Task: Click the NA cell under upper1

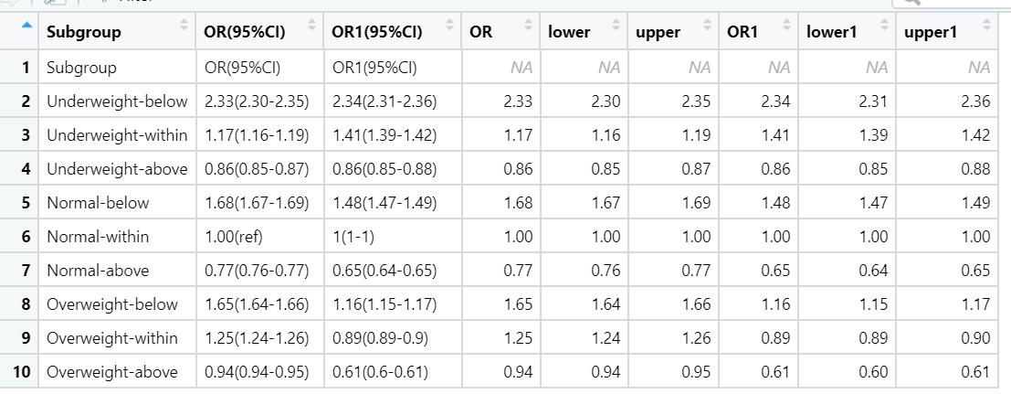Action: pyautogui.click(x=978, y=68)
